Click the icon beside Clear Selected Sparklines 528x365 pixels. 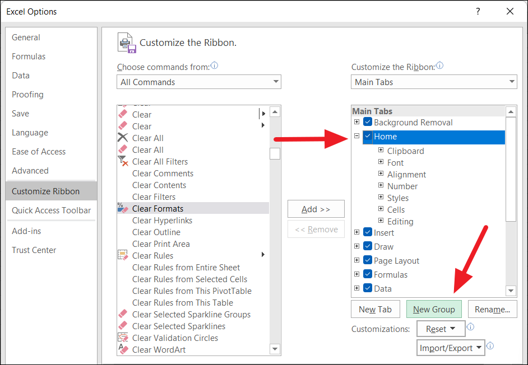[x=123, y=326]
